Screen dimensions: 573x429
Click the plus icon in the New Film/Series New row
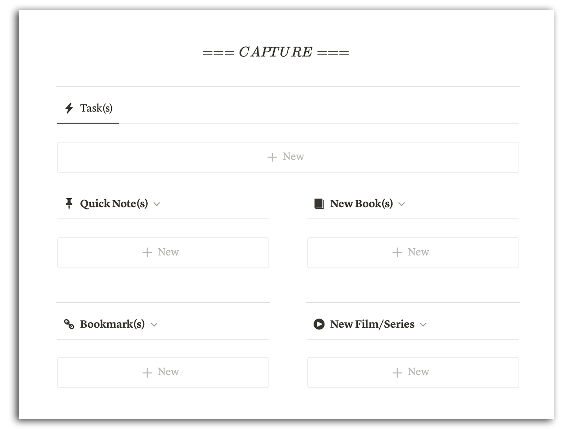[397, 372]
